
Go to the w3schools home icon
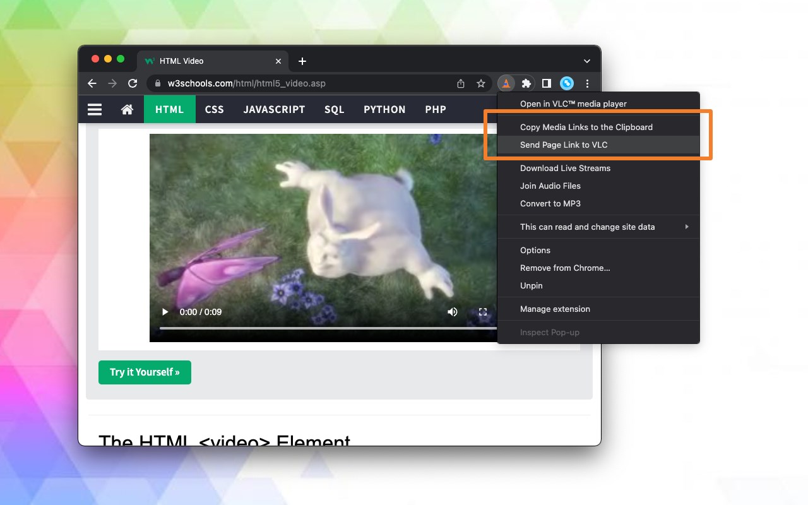point(128,109)
